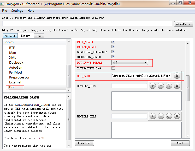Click the Select... working directory button
This screenshot has width=195, height=151.
[184, 24]
